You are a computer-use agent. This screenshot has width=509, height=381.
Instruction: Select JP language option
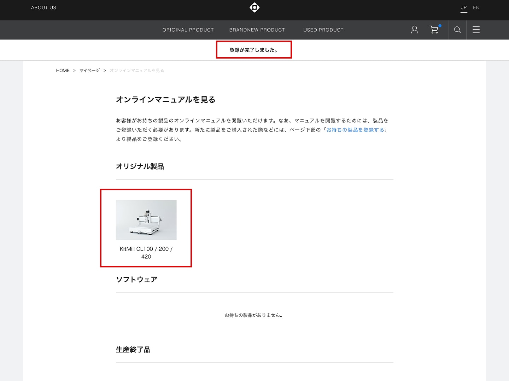(x=464, y=7)
